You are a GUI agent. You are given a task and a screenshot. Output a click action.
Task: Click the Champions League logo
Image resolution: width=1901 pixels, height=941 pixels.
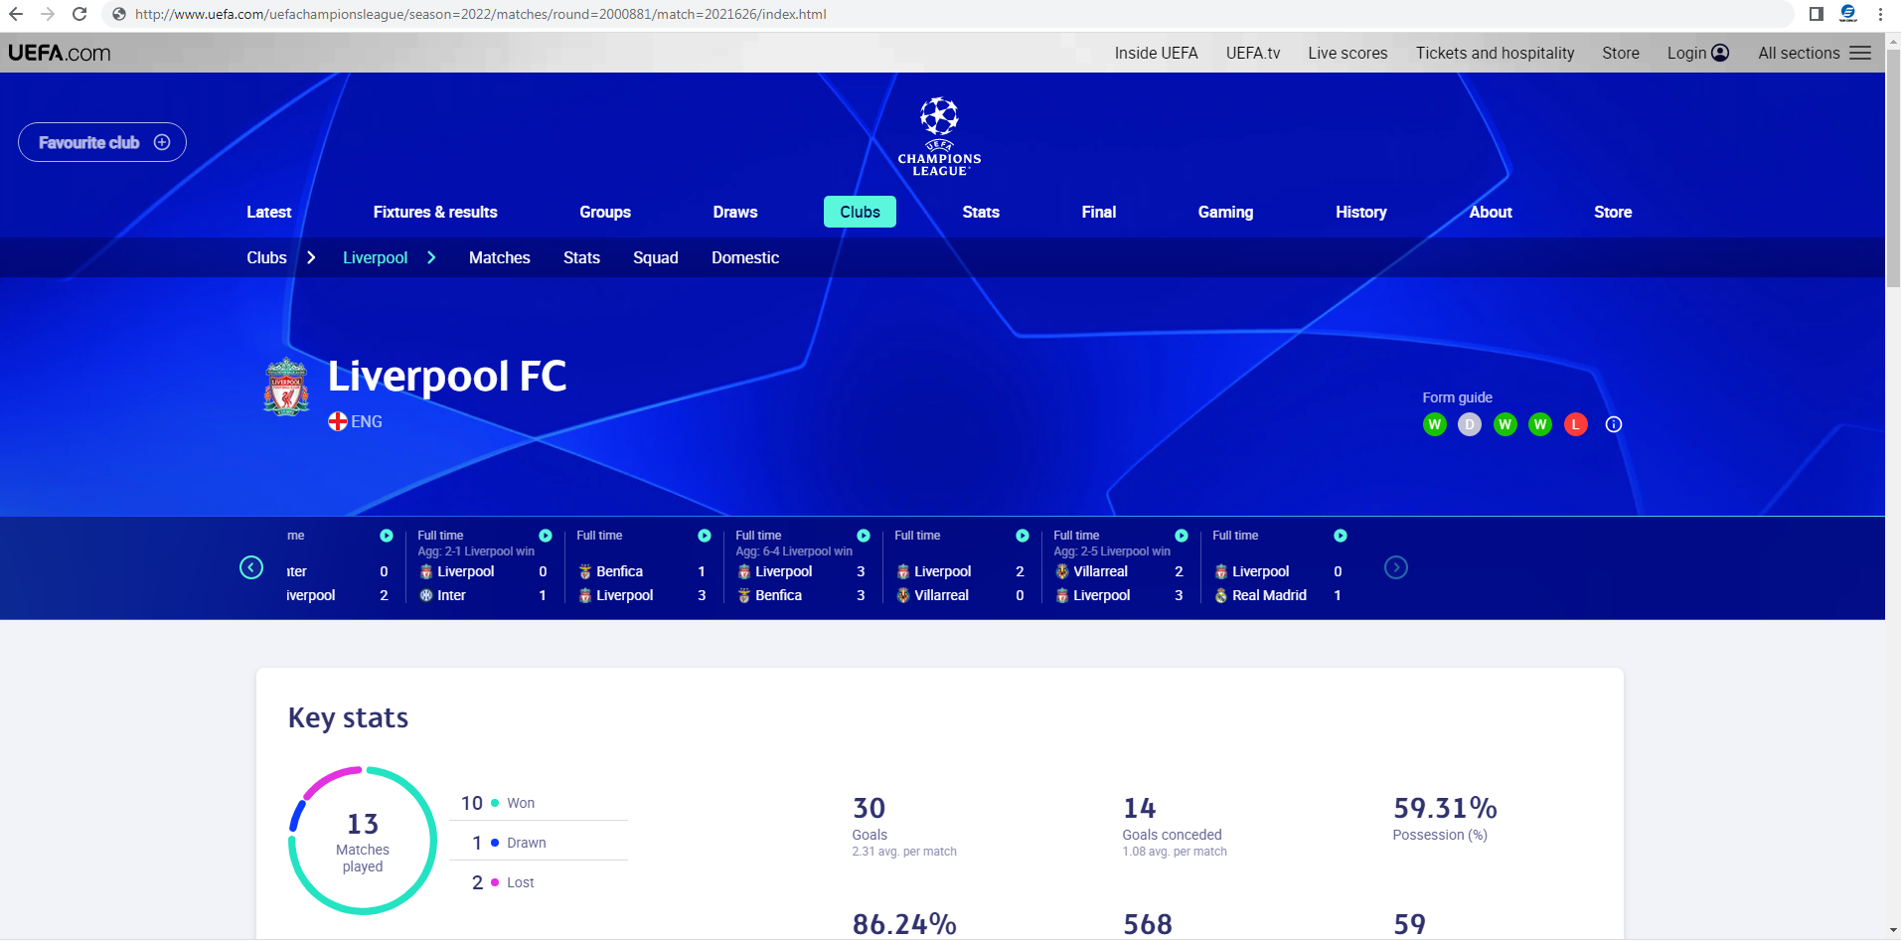point(939,136)
